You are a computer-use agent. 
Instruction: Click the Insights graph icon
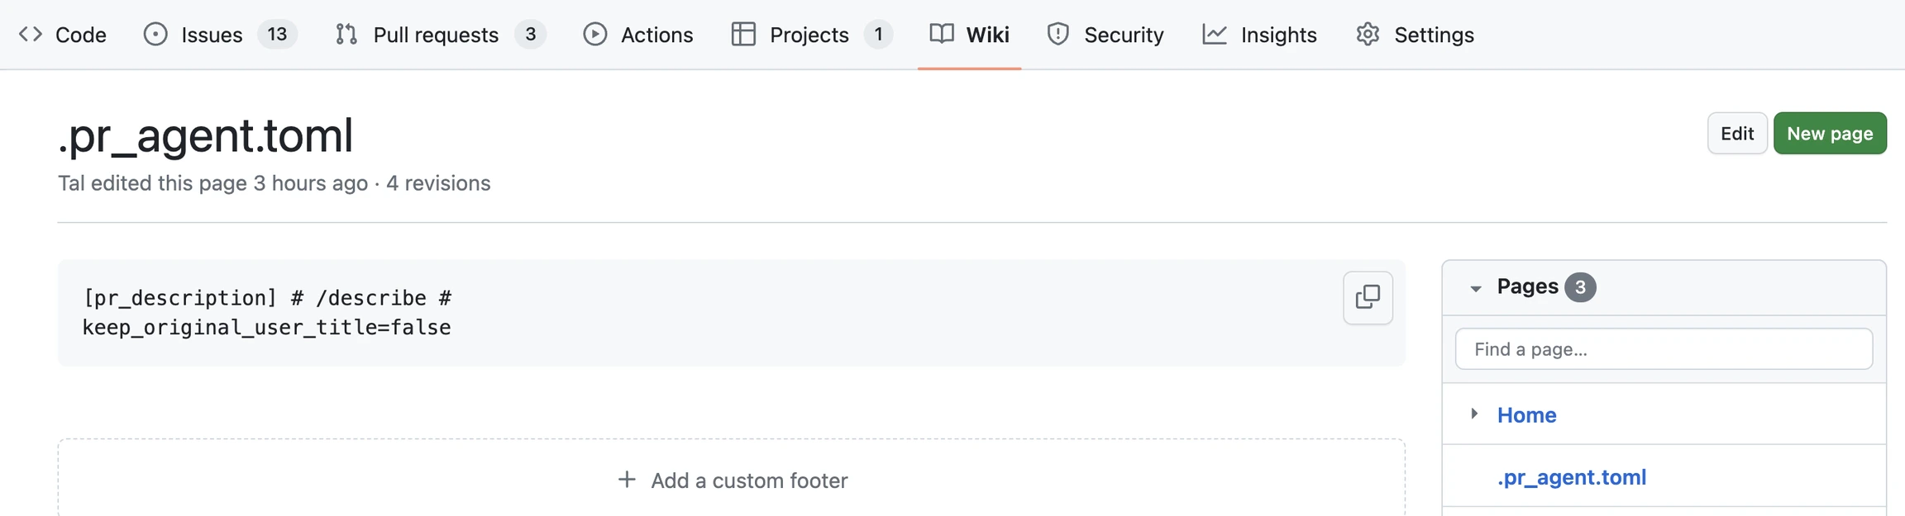click(x=1215, y=35)
